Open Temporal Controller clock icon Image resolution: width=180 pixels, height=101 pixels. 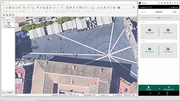111,8
